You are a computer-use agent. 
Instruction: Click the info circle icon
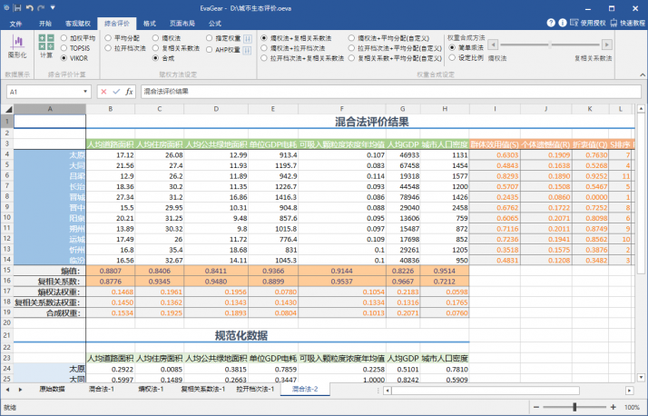point(563,23)
